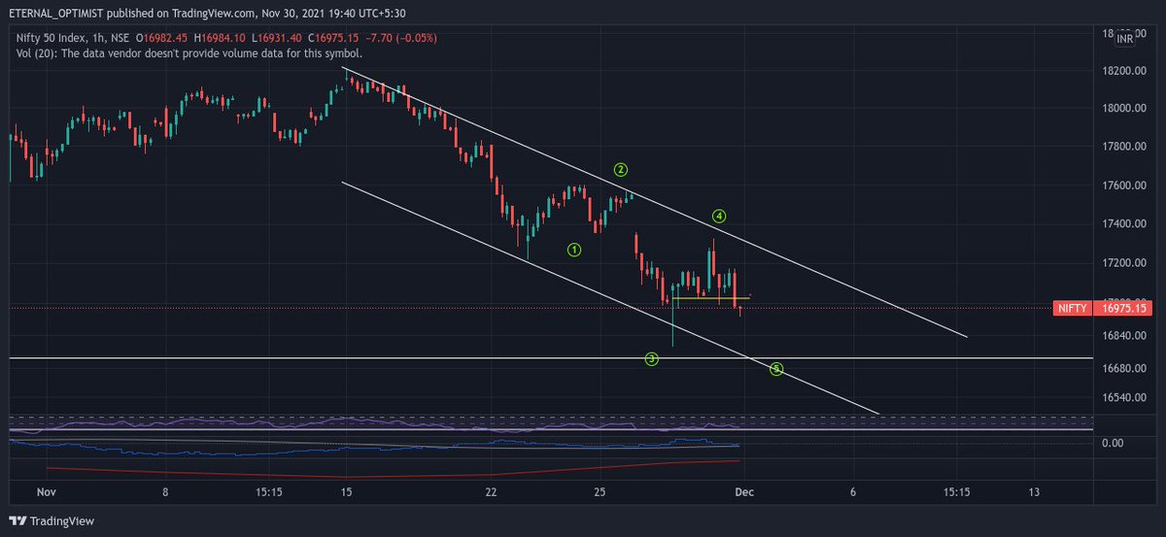Select the wave 5 circled label
Screen dimensions: 1166x537
tap(776, 369)
